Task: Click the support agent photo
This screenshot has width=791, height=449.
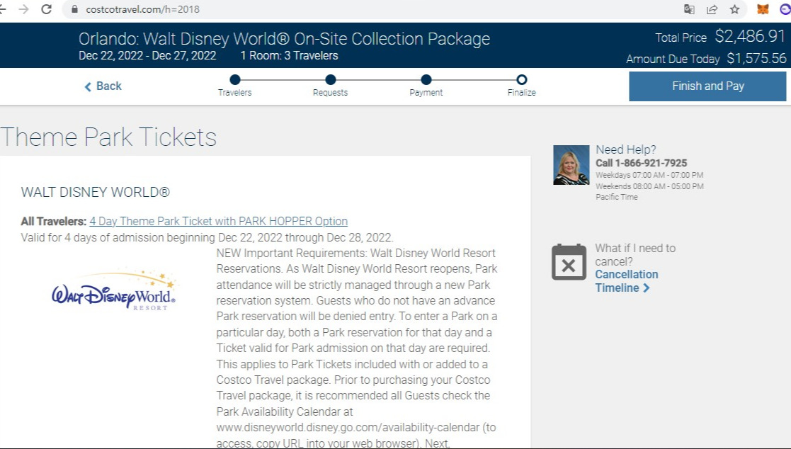Action: 571,165
